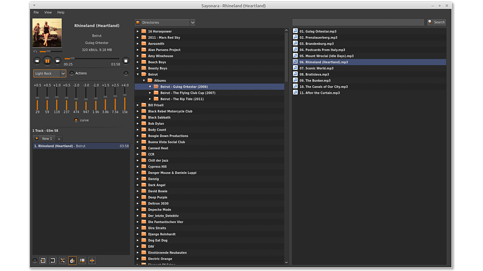The image size is (483, 271).
Task: Select the New 1 playlist tab
Action: [47, 139]
